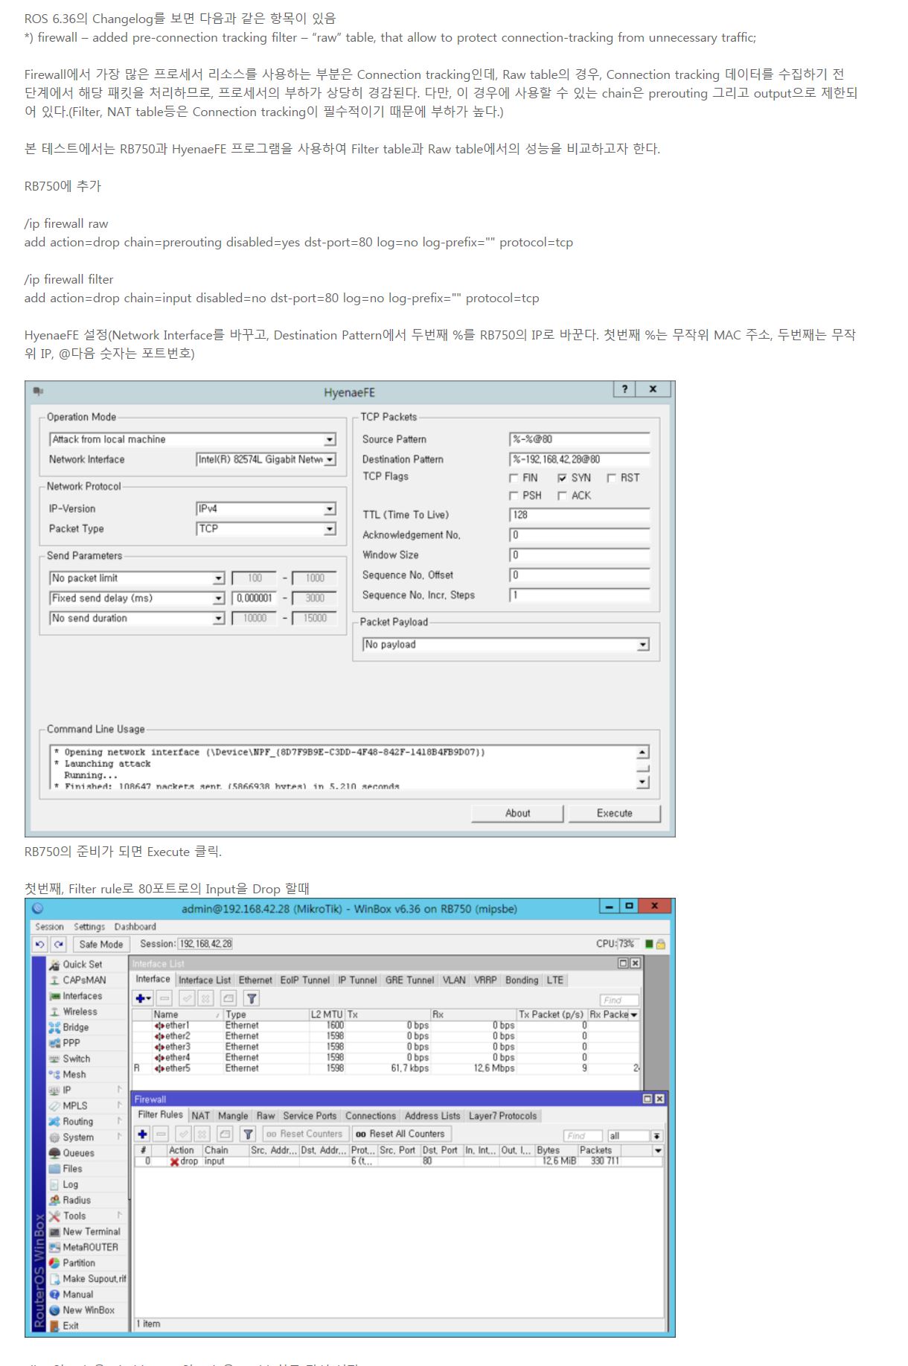Open the Packet Payload dropdown
The image size is (908, 1366).
(644, 645)
